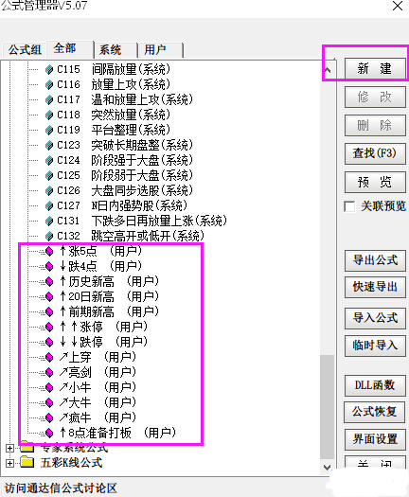Screen dimensions: 409x497
Task: Select the C131 下跌多日再放量上涨 formula
Action: click(x=142, y=221)
